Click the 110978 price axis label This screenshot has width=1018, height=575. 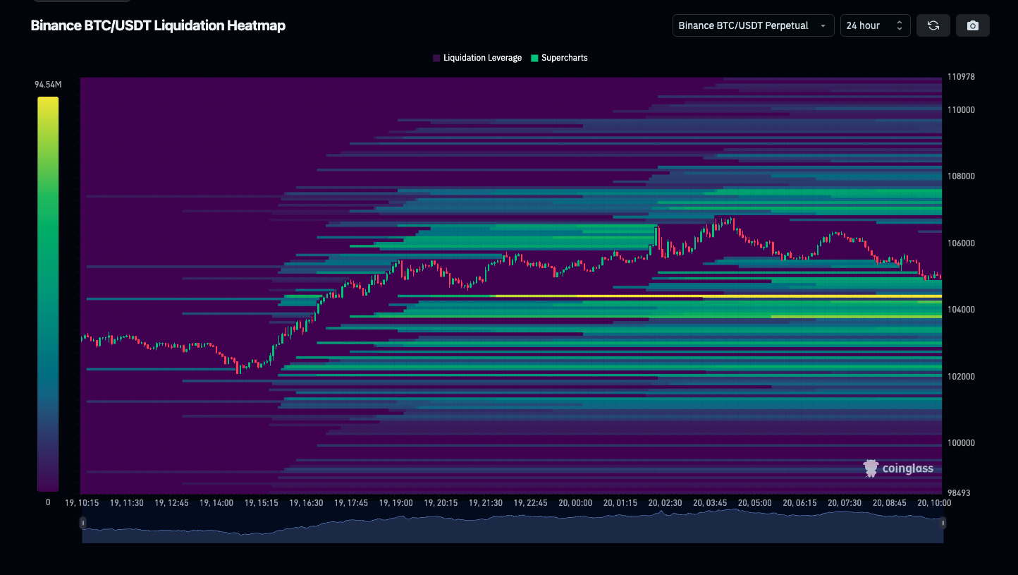961,76
